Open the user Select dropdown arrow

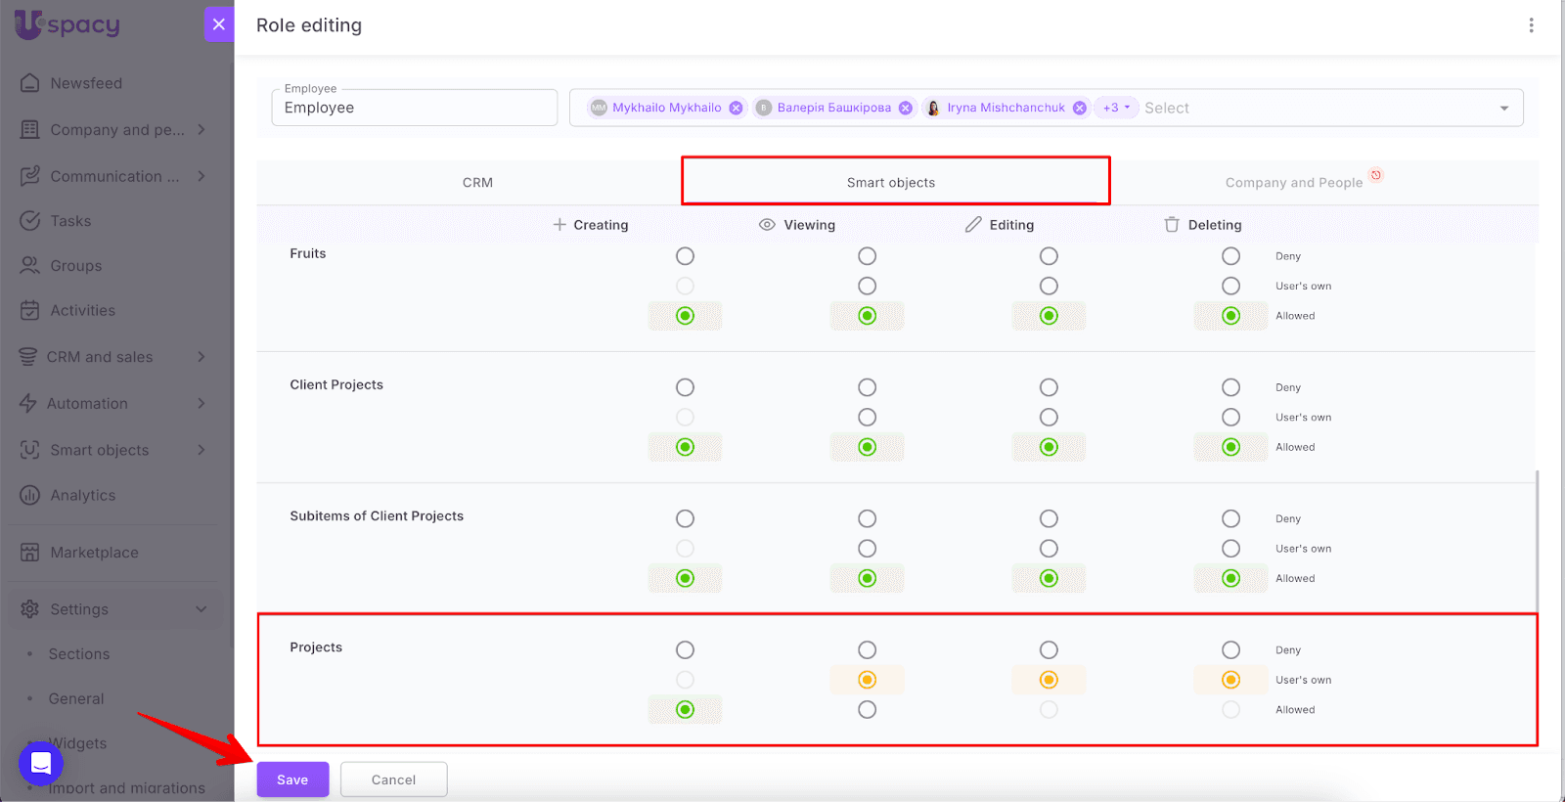click(1503, 109)
